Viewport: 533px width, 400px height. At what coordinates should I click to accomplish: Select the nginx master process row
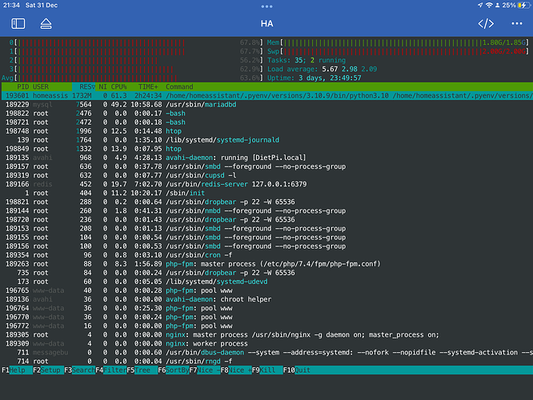266,334
